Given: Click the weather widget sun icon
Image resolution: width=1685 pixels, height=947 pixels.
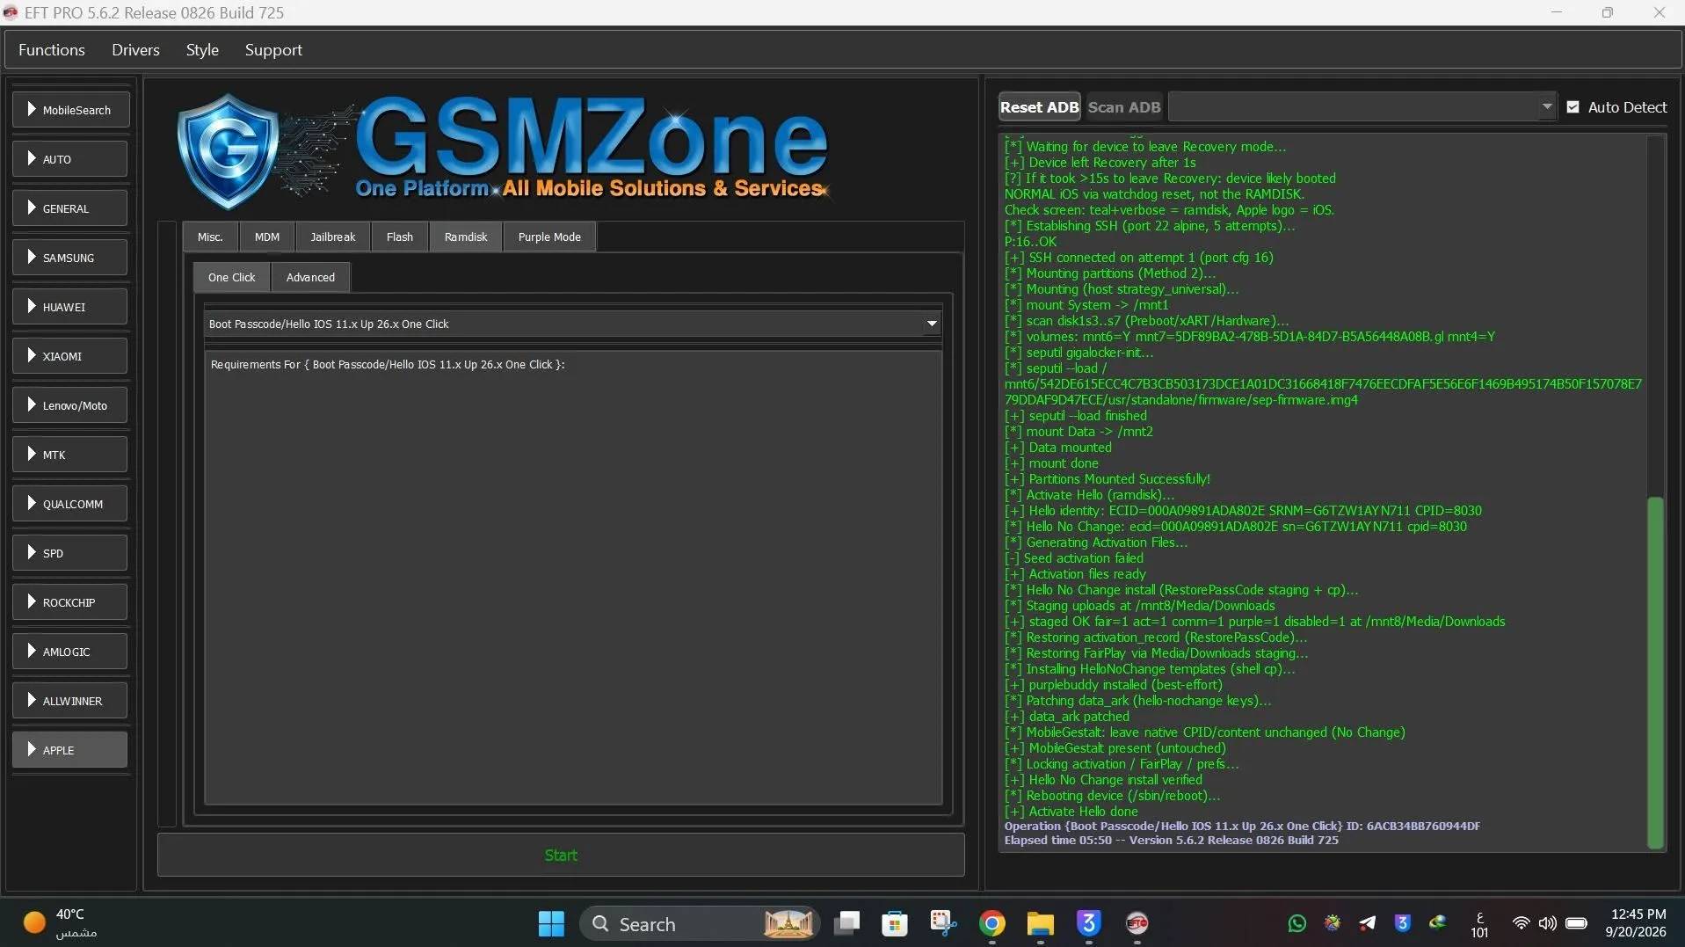Looking at the screenshot, I should tap(34, 922).
